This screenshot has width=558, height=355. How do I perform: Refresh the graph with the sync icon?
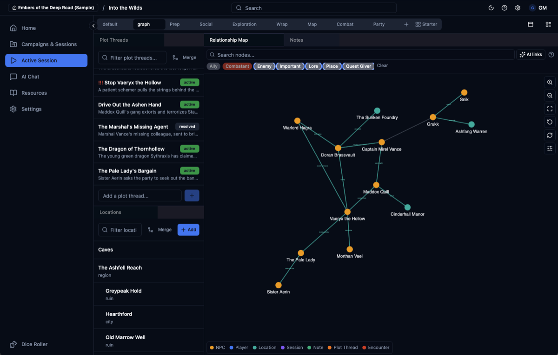550,135
